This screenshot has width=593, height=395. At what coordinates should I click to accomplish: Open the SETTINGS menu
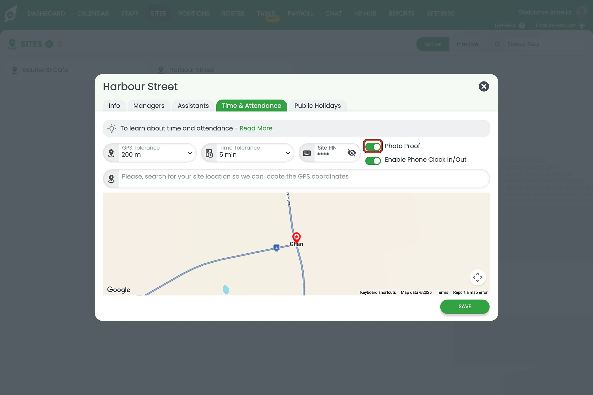pyautogui.click(x=441, y=14)
